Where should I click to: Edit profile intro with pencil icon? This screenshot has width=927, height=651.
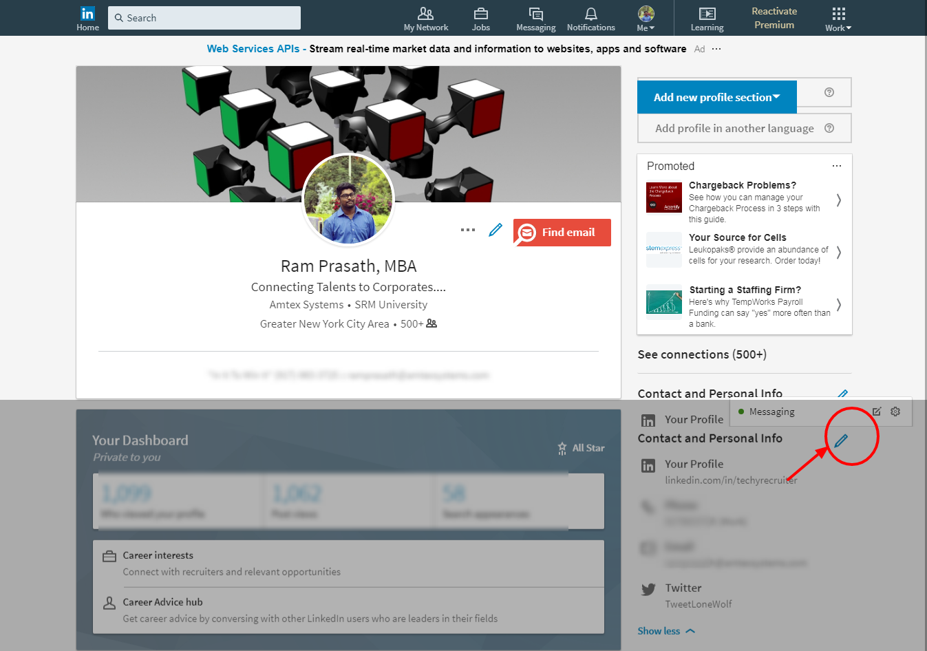pyautogui.click(x=496, y=230)
